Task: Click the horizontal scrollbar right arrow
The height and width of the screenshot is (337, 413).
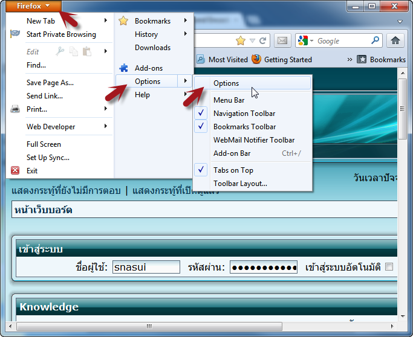Action: (392, 326)
